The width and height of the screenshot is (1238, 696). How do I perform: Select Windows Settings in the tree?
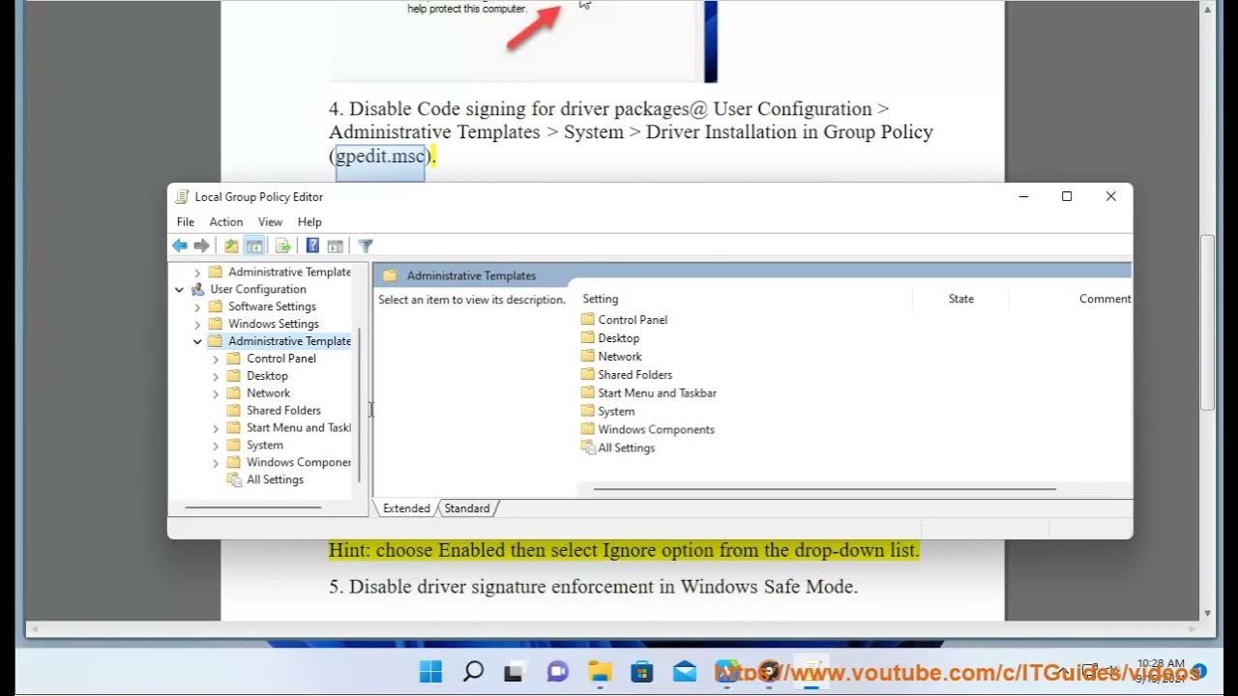274,324
